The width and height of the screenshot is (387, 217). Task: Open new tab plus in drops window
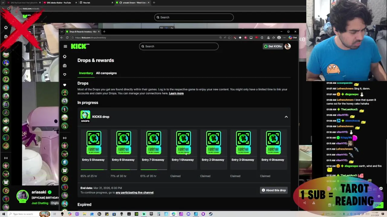pos(104,32)
